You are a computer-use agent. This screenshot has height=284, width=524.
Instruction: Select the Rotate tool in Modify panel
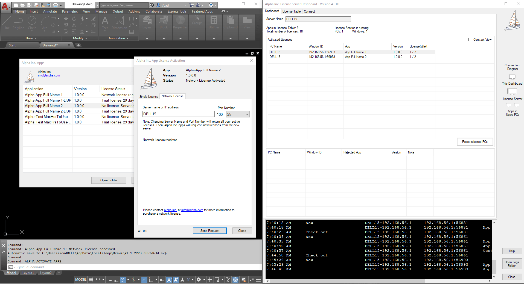click(x=74, y=19)
